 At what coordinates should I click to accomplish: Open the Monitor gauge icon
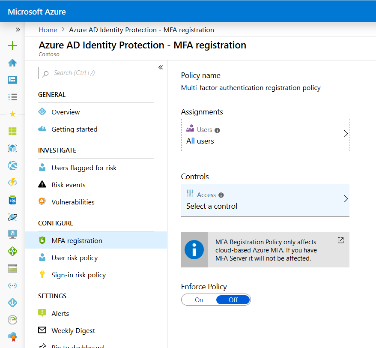click(x=12, y=320)
